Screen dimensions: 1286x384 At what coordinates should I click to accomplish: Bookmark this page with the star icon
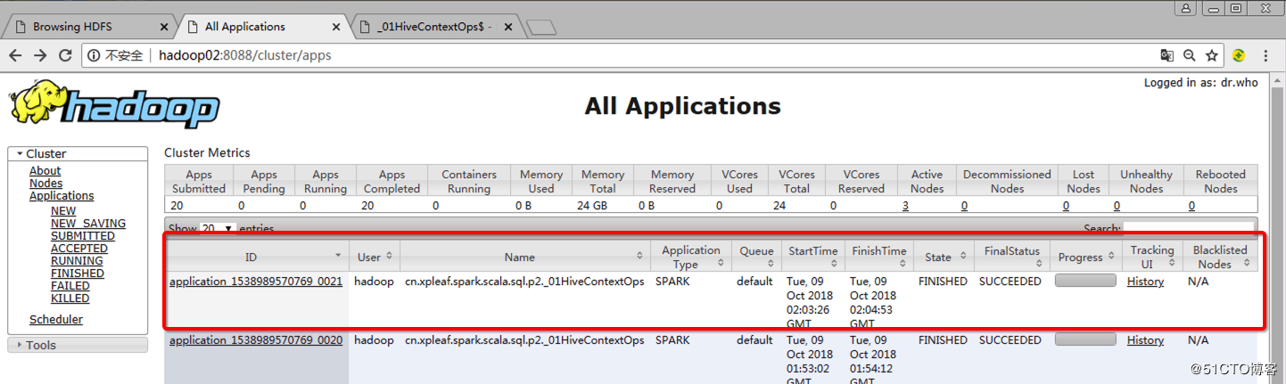click(1211, 55)
